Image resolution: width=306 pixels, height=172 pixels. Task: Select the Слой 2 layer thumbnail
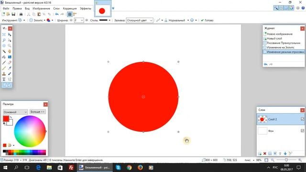click(262, 119)
